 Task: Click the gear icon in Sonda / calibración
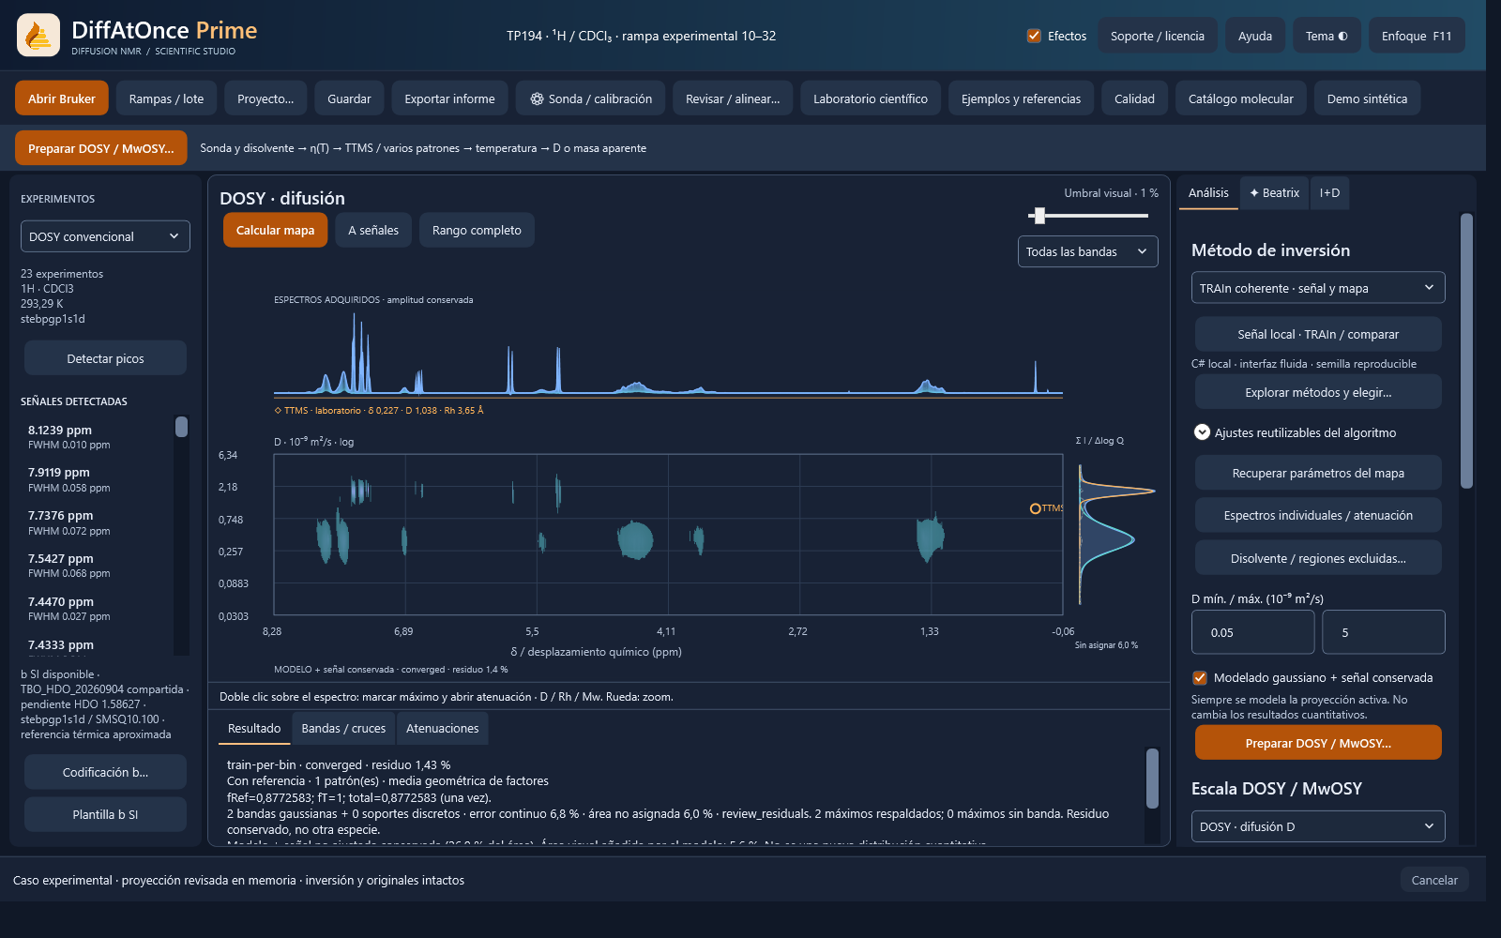537,98
